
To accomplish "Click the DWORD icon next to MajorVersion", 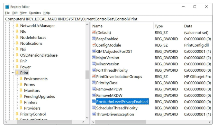I will click(94, 58).
